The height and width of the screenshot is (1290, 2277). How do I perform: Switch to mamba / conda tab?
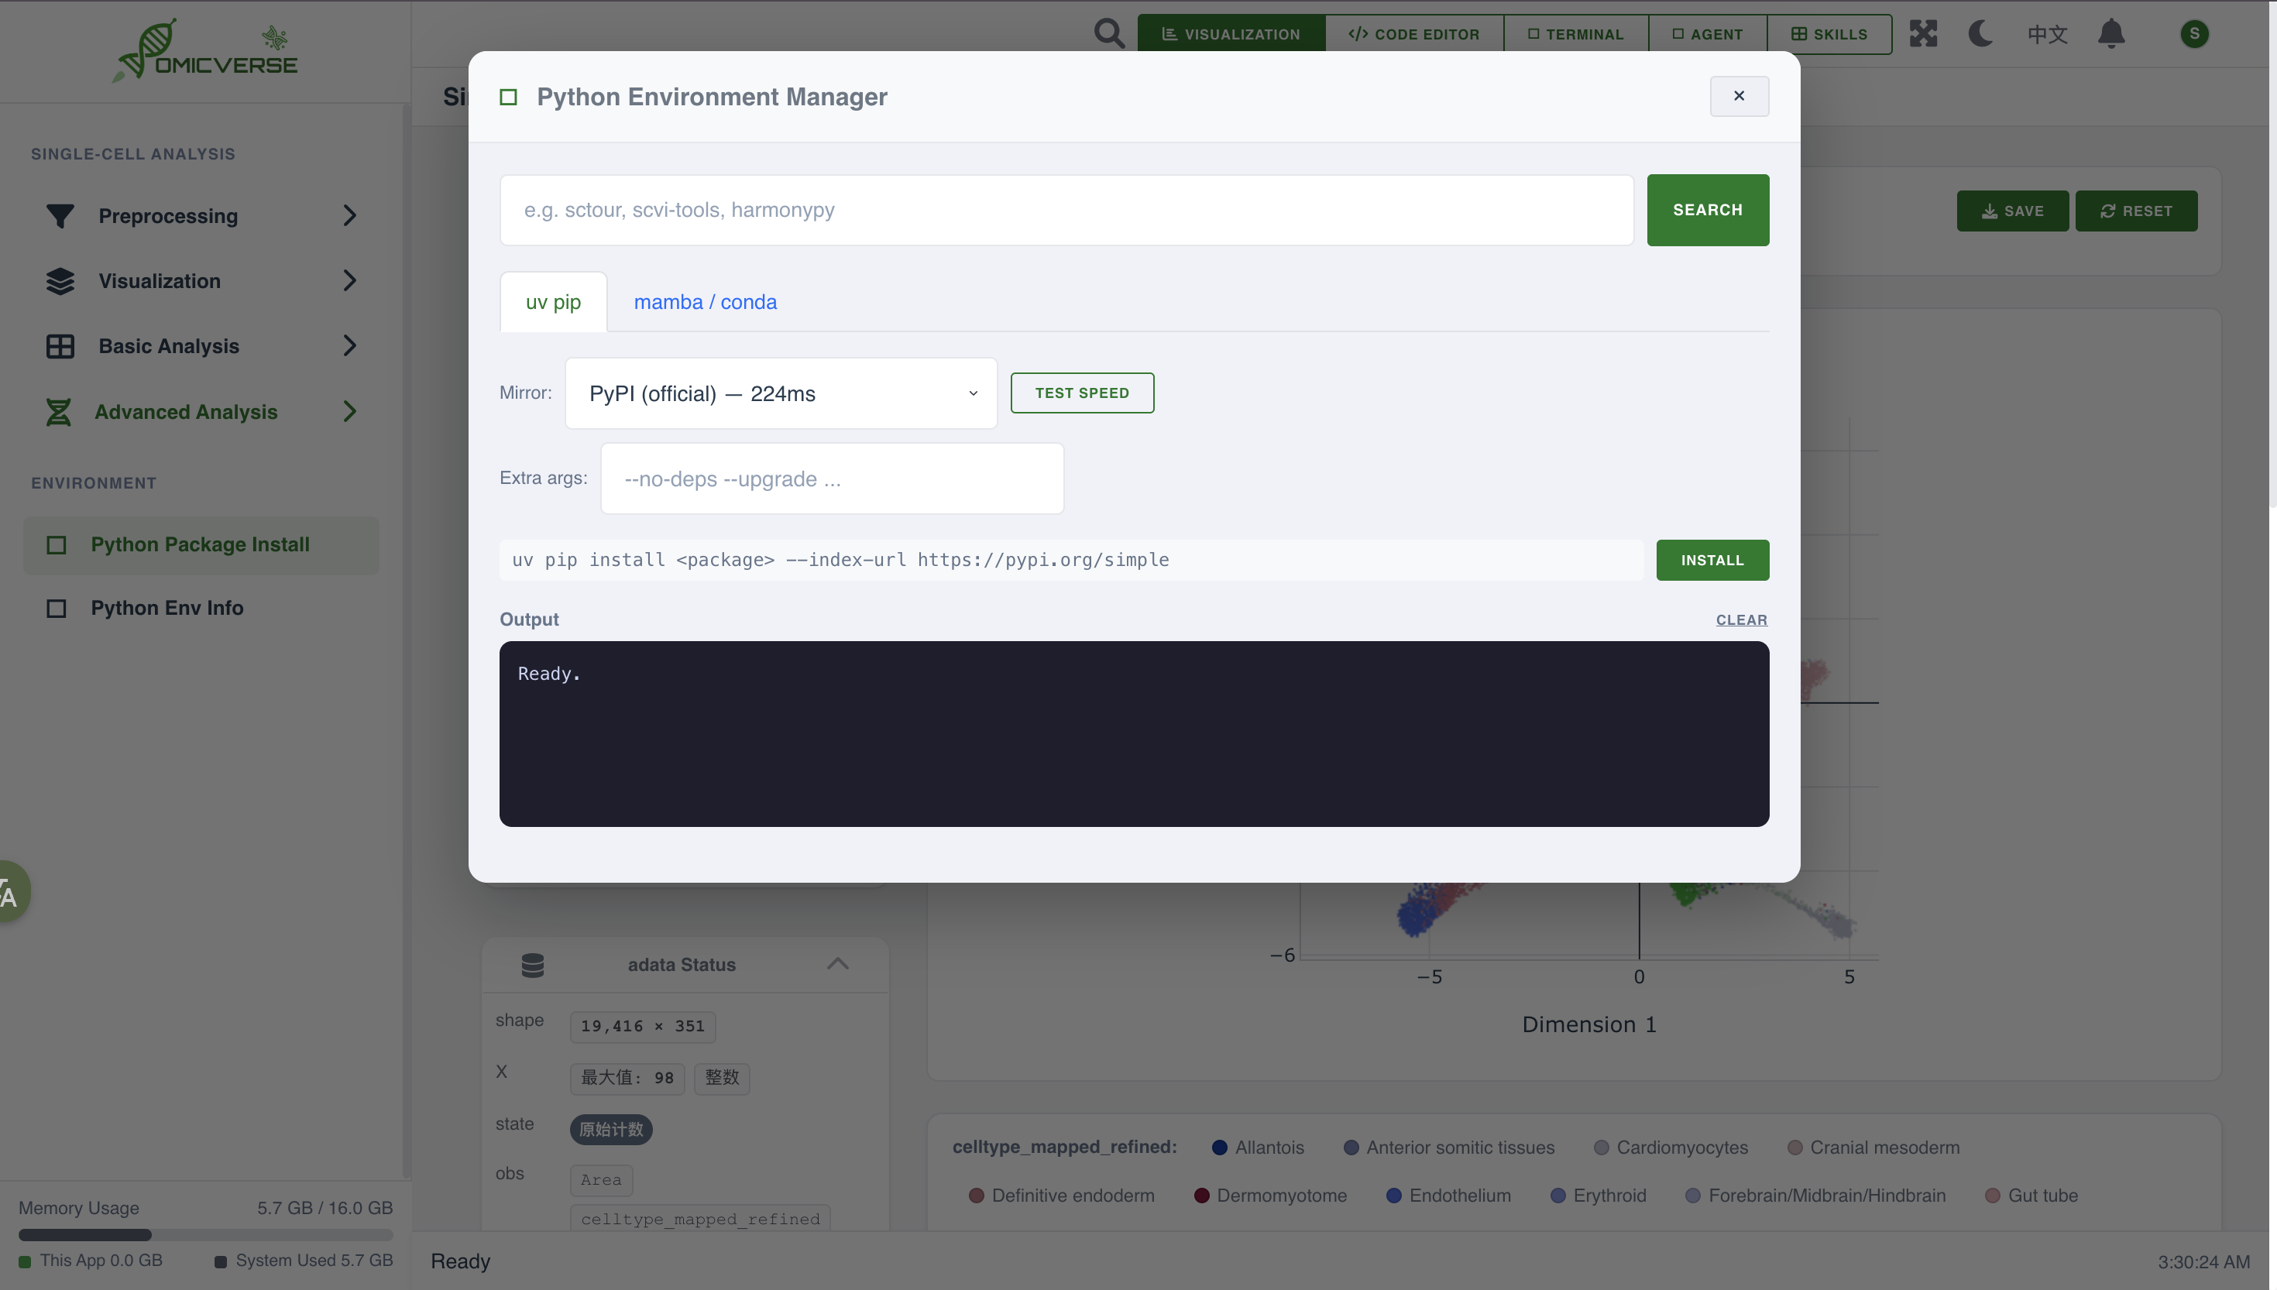pyautogui.click(x=704, y=302)
